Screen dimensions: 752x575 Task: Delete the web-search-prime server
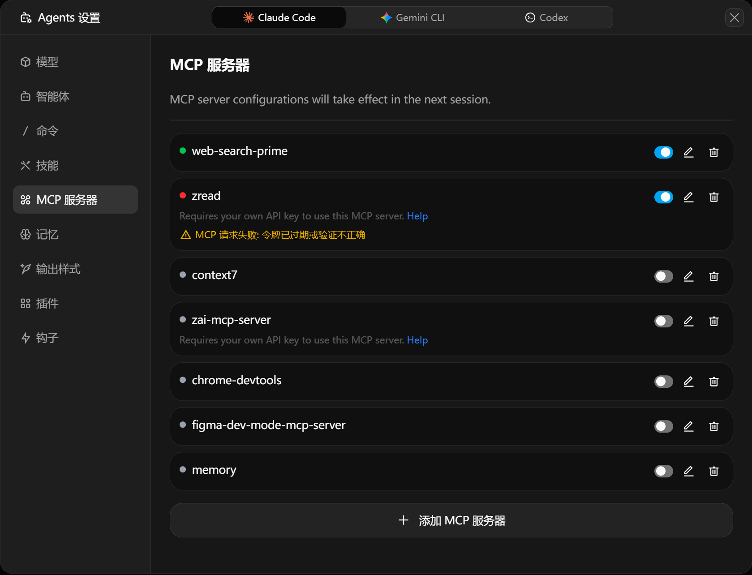(x=713, y=152)
